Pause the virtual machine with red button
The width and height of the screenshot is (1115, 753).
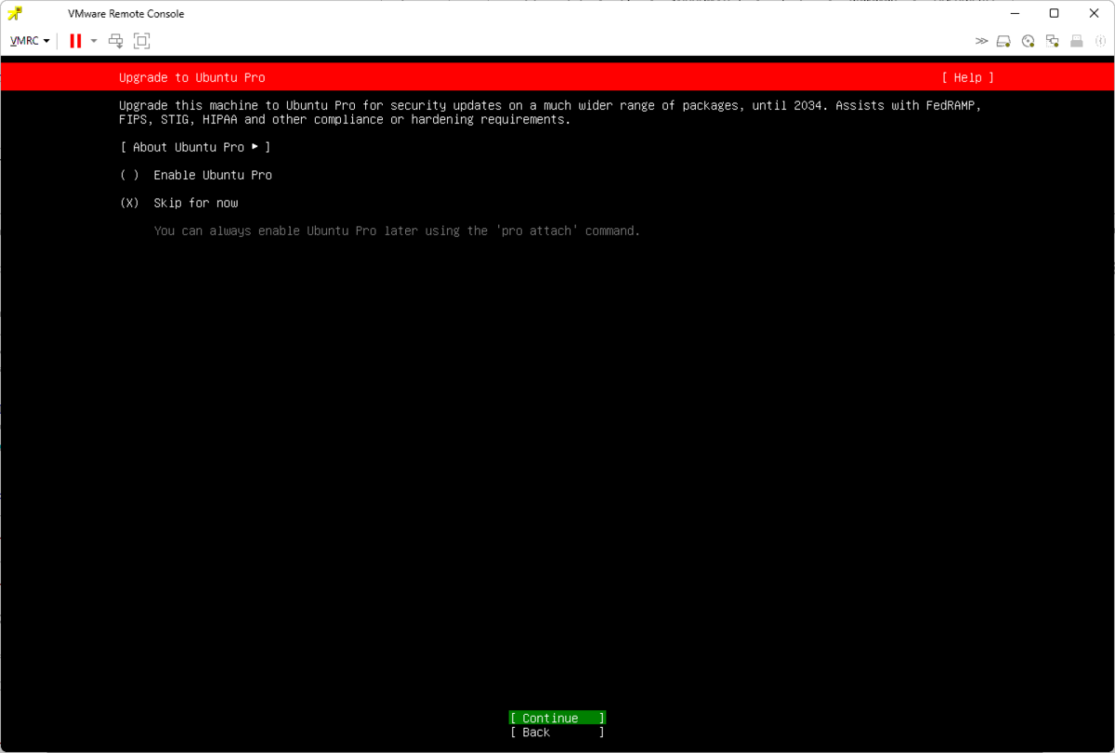(75, 41)
